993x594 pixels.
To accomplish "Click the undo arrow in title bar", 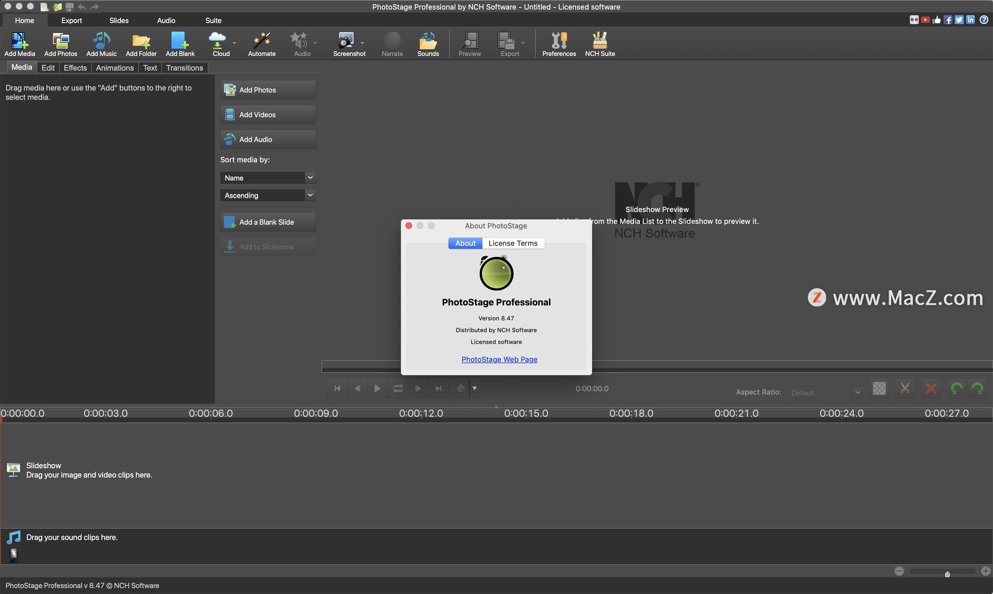I will [82, 7].
